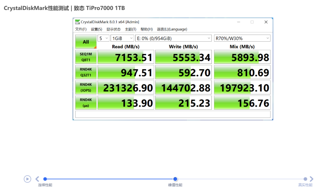
Task: Open the drive dropdown showing E: 0% (0/954GiB)
Action: pyautogui.click(x=173, y=38)
